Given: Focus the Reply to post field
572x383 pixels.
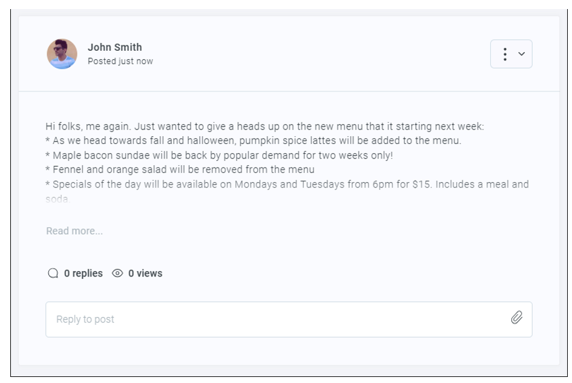Looking at the screenshot, I should (x=278, y=319).
